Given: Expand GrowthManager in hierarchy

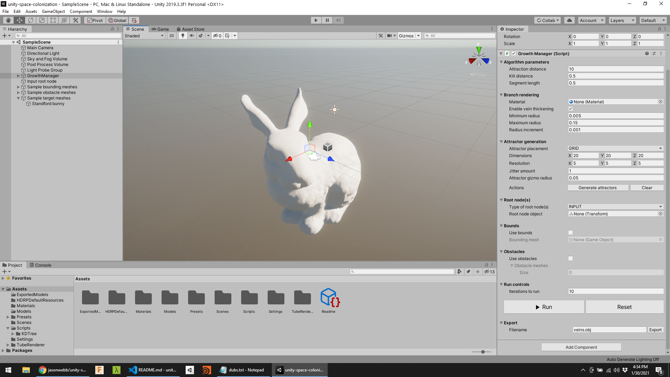Looking at the screenshot, I should (x=18, y=76).
